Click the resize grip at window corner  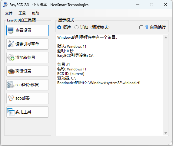[x=170, y=143]
